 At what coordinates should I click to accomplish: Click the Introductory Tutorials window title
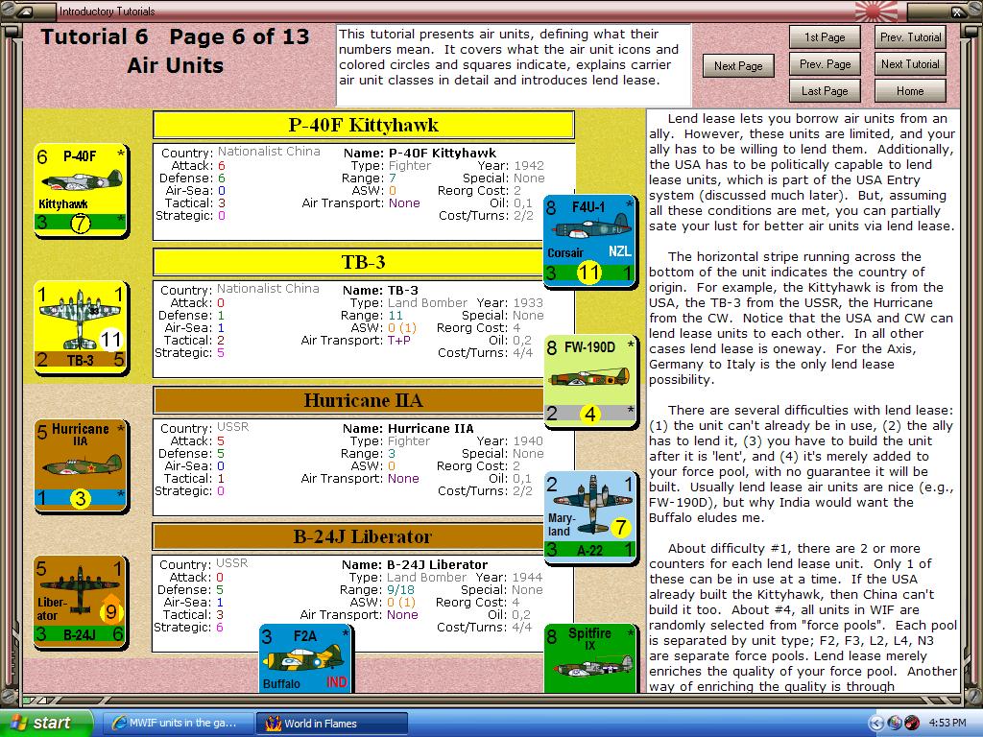coord(108,12)
